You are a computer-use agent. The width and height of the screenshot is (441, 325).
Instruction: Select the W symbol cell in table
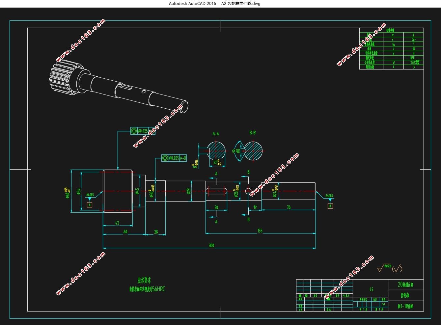point(393,62)
